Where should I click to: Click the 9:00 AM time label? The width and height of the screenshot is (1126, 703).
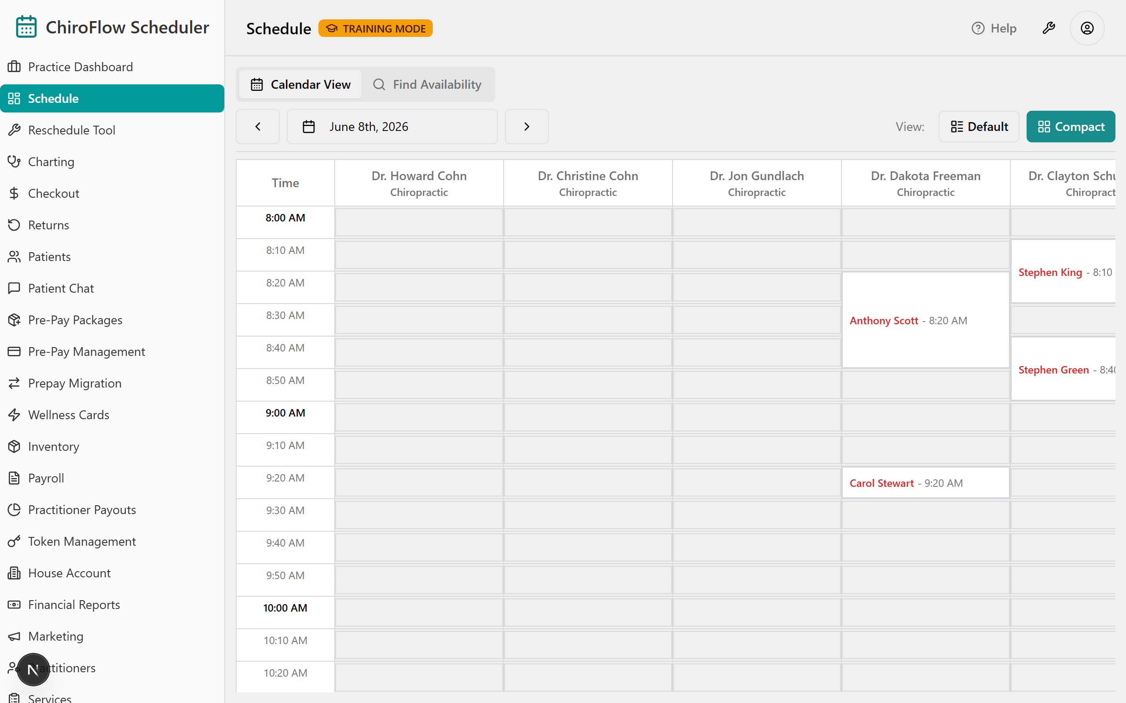coord(285,413)
